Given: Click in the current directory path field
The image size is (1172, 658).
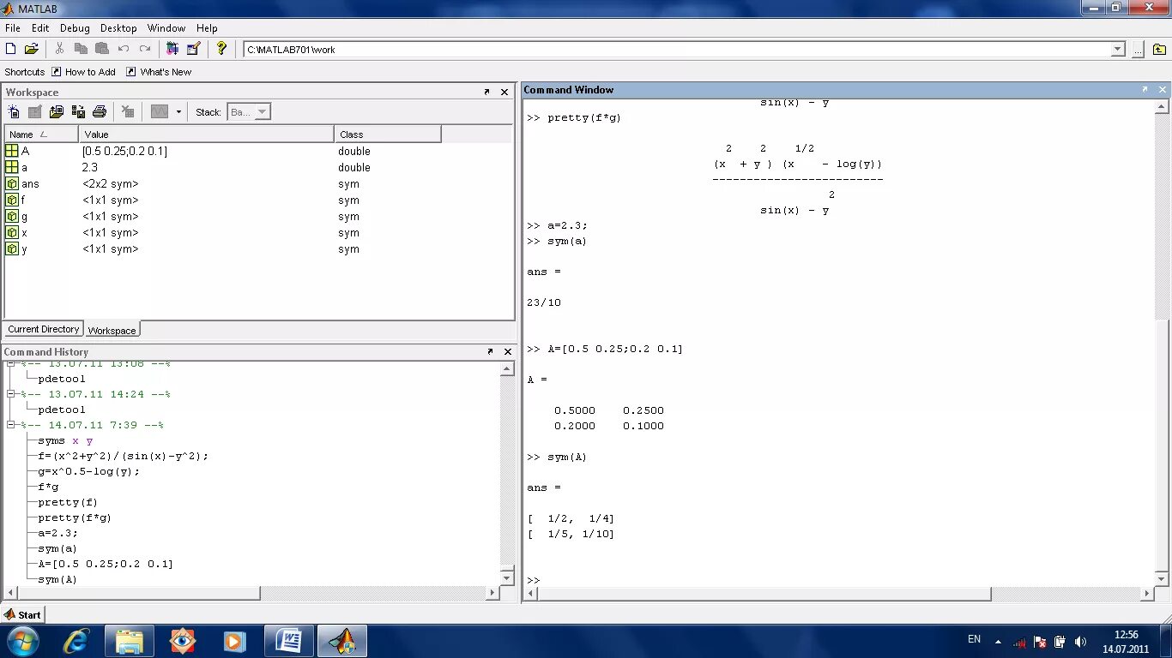Looking at the screenshot, I should click(x=676, y=50).
